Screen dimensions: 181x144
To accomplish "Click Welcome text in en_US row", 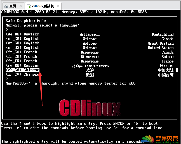I will pyautogui.click(x=90, y=48).
